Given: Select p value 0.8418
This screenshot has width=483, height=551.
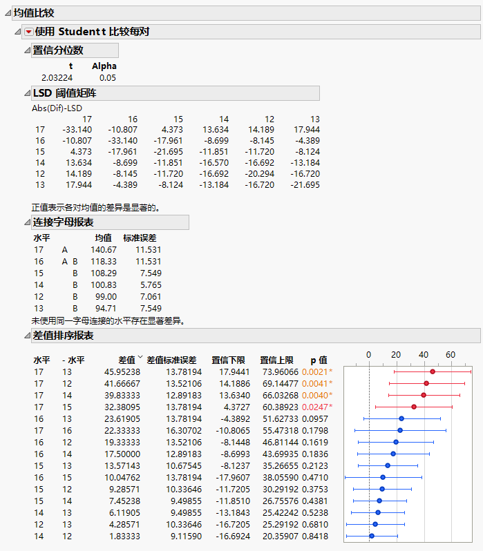Looking at the screenshot, I should point(315,536).
